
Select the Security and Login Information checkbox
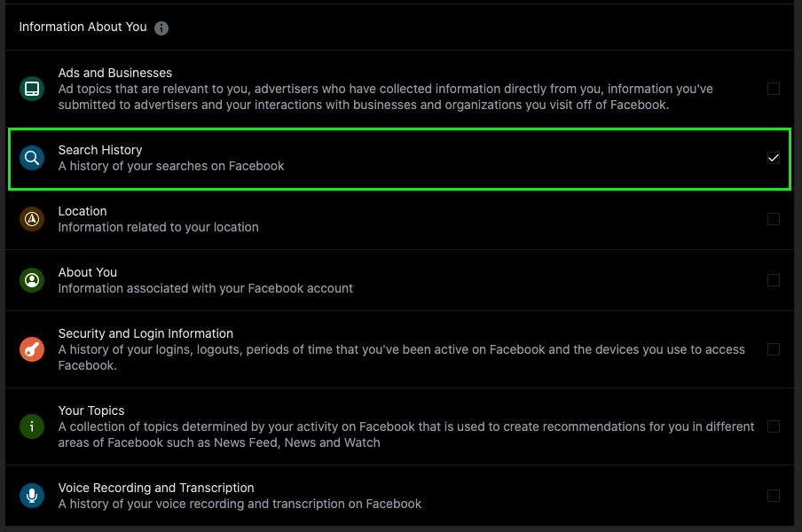[x=774, y=349]
